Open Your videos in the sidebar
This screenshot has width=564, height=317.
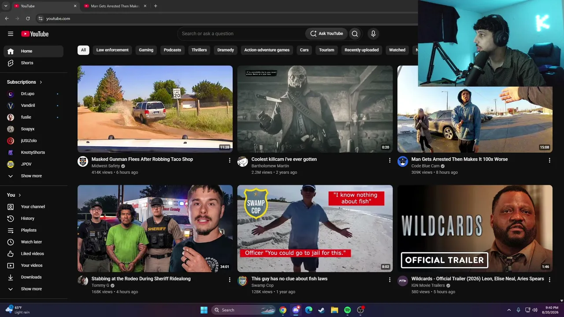point(33,265)
